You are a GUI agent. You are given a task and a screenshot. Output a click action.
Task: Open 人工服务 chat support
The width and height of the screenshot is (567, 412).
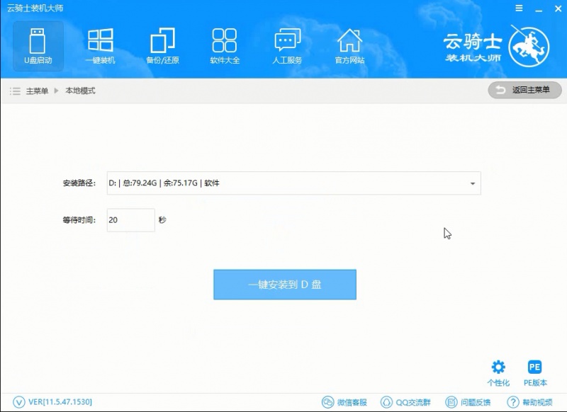(x=287, y=46)
